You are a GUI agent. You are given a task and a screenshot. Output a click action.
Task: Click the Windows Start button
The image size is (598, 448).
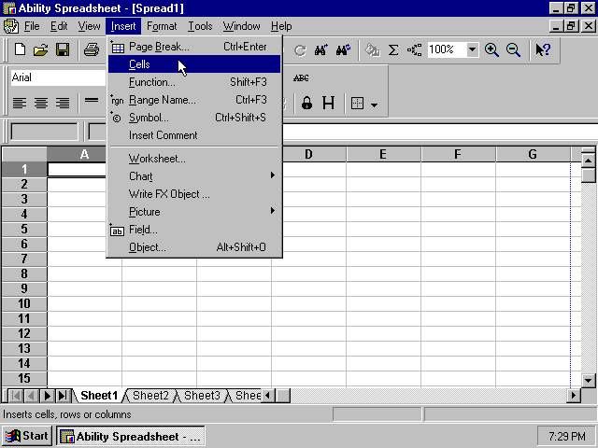pyautogui.click(x=27, y=436)
